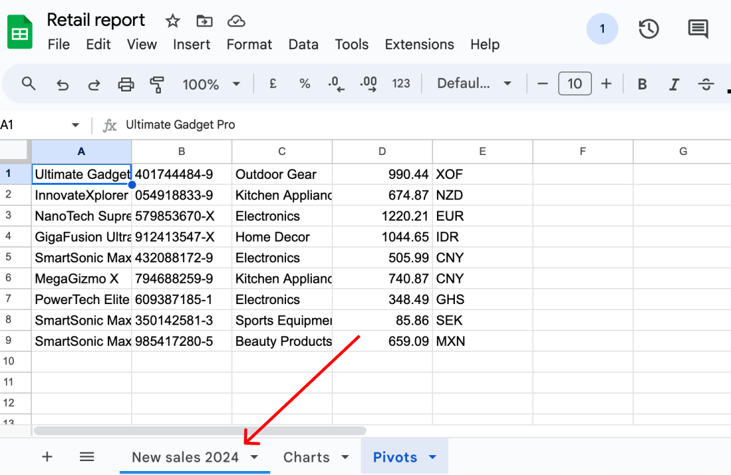Format as currency with pound icon

pyautogui.click(x=273, y=84)
